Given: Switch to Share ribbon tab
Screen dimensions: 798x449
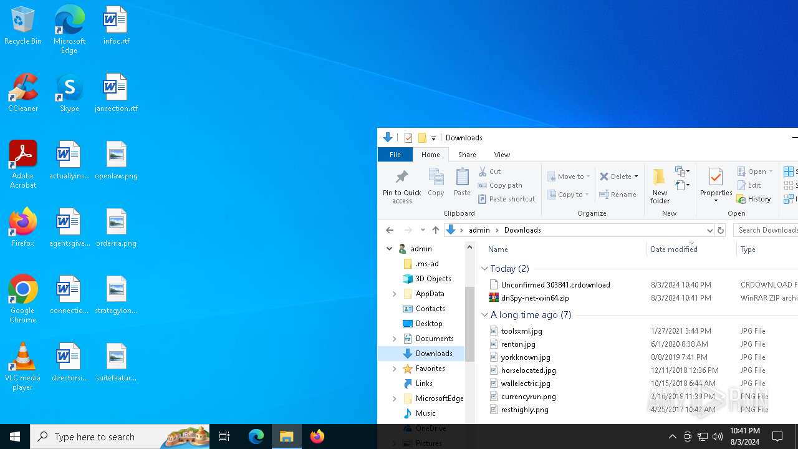Looking at the screenshot, I should pyautogui.click(x=467, y=155).
